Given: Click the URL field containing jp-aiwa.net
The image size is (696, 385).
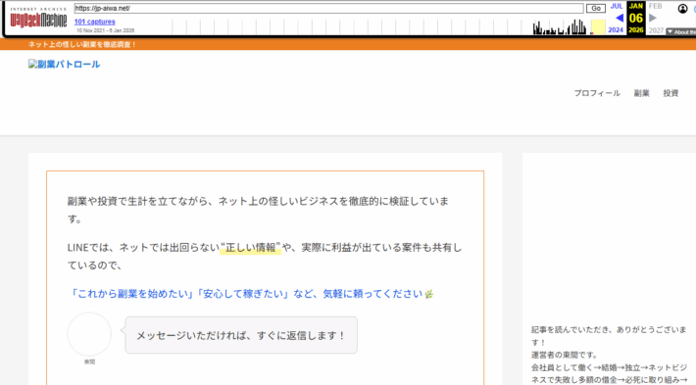Looking at the screenshot, I should (x=328, y=8).
